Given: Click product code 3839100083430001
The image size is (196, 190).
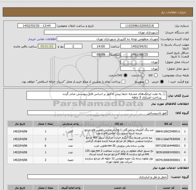Looking at the screenshot, I should click(x=168, y=152).
